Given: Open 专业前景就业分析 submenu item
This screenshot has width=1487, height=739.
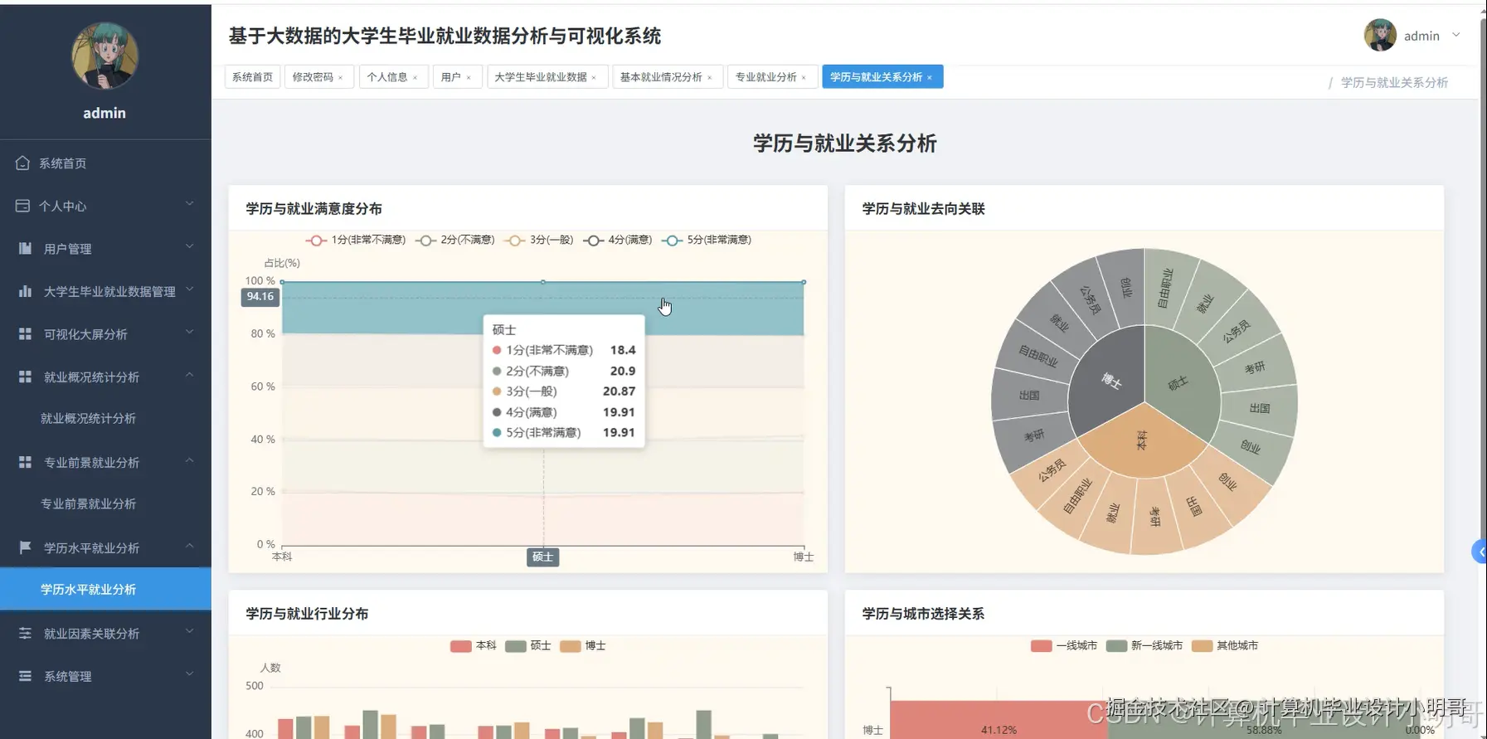Looking at the screenshot, I should 105,504.
